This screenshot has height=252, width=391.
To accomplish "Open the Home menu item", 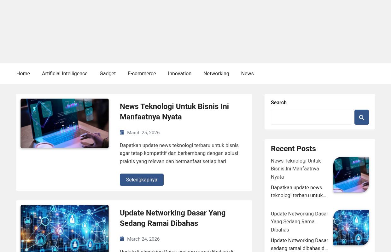I will (x=23, y=73).
